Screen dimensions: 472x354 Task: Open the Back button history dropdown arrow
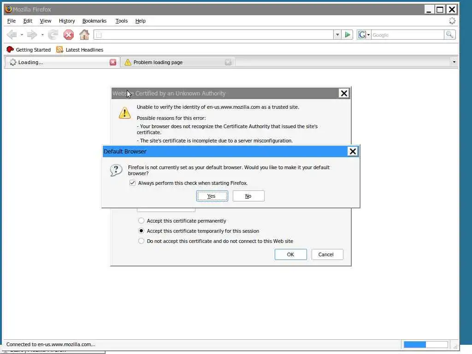22,35
